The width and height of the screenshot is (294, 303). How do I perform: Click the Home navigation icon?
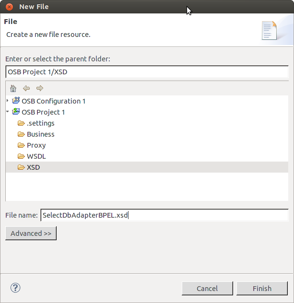pyautogui.click(x=13, y=88)
